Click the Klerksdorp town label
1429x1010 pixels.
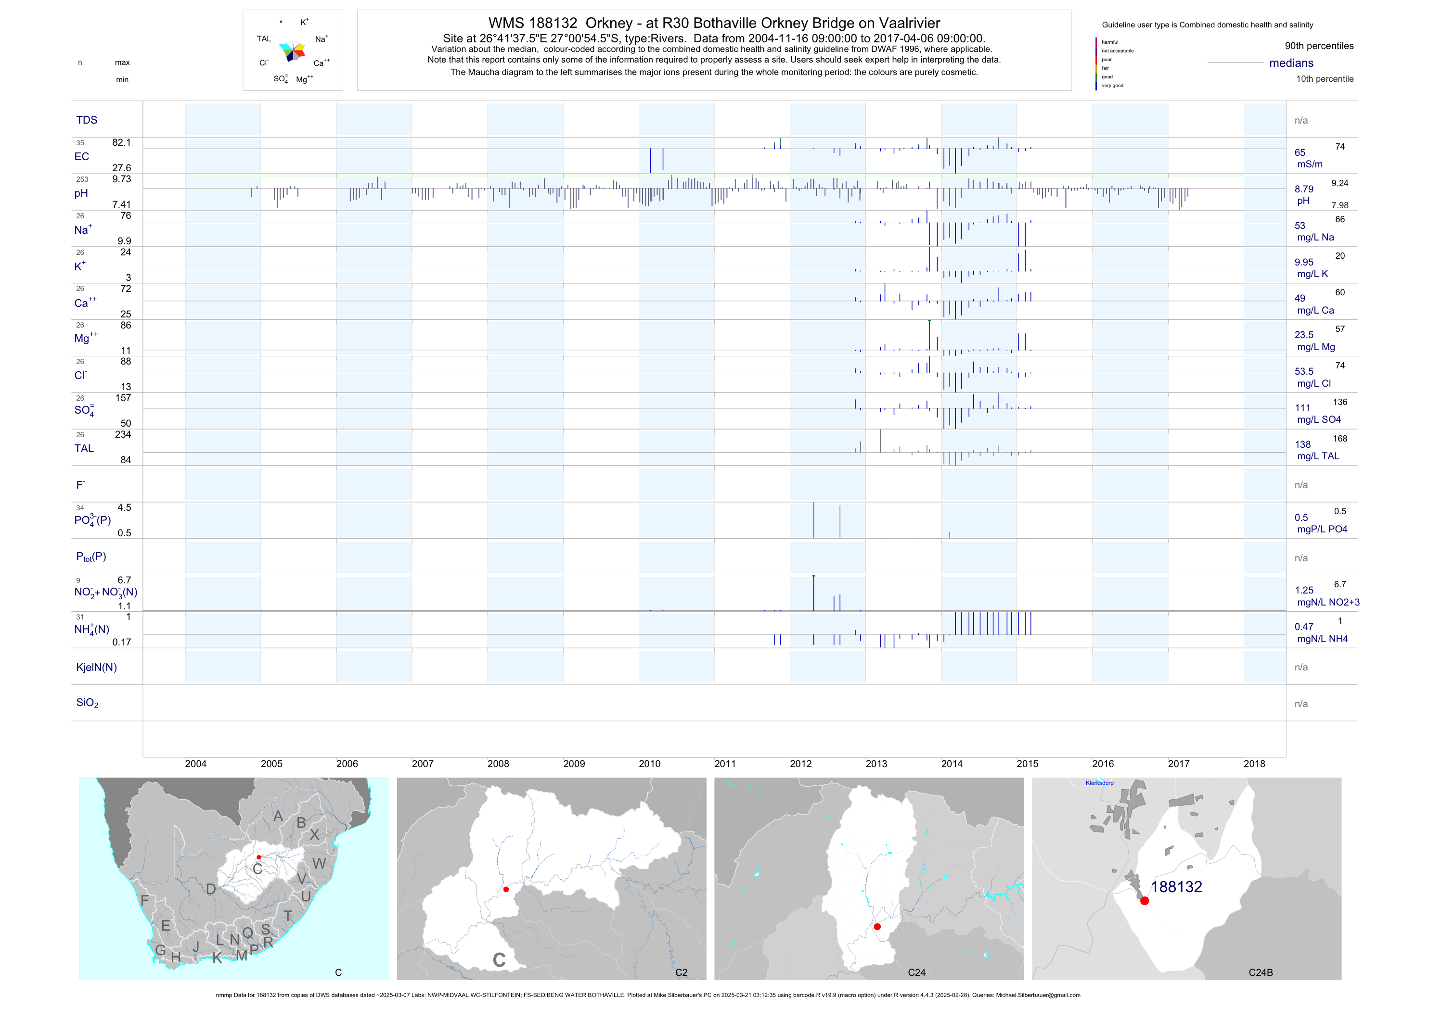(x=1099, y=783)
